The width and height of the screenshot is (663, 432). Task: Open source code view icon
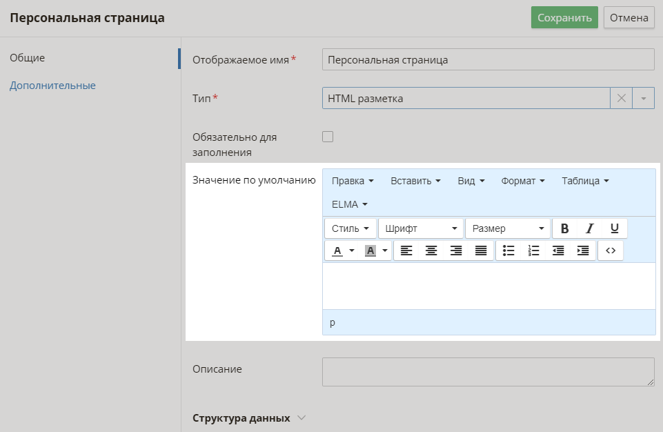pos(611,251)
